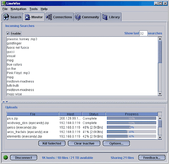This screenshot has width=169, height=164.
Task: Click the green connection status light
Action: (x=6, y=158)
